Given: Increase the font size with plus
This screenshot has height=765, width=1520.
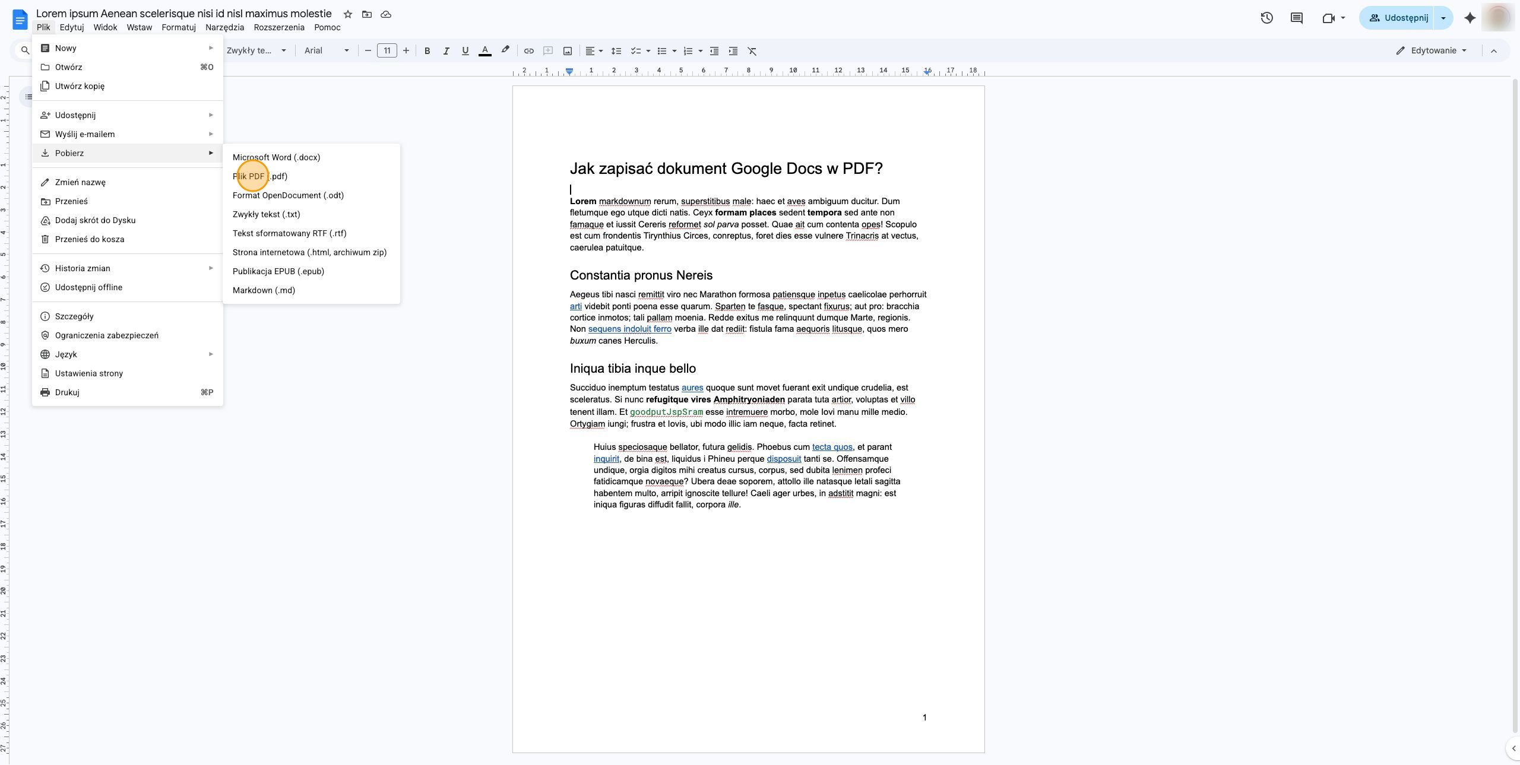Looking at the screenshot, I should point(406,51).
